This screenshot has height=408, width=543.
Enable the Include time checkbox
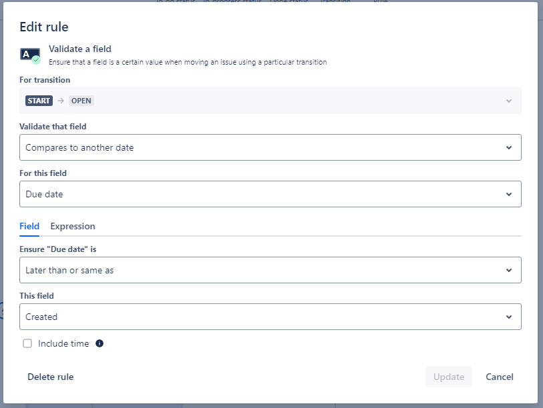tap(27, 343)
